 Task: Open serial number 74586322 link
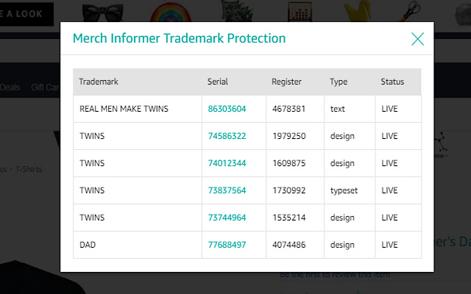click(x=227, y=136)
